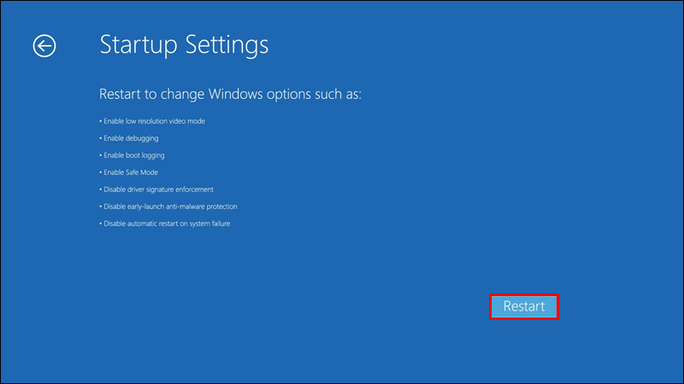Click the word 'Settings' in the title
684x384 pixels.
click(228, 44)
